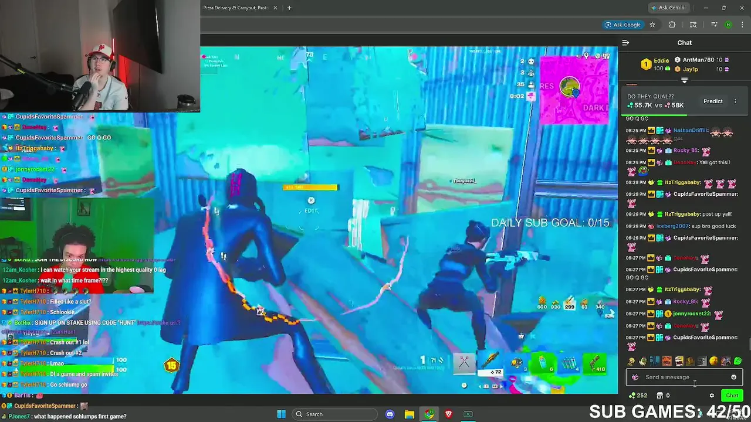Click the rifle slot showing 72 ammo
Viewport: 751px width, 422px height.
point(490,364)
